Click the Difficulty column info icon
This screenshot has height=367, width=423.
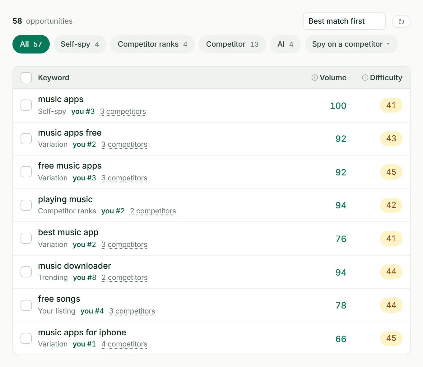(365, 78)
